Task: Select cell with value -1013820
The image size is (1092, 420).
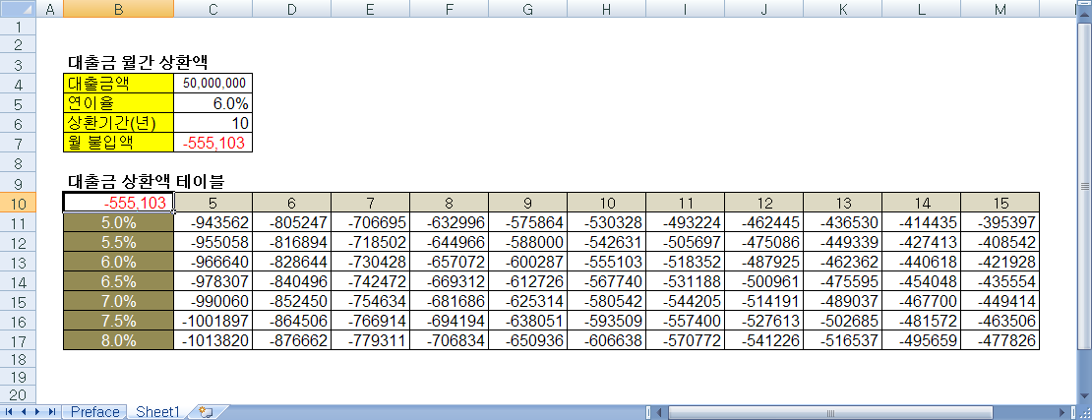Action: tap(213, 340)
